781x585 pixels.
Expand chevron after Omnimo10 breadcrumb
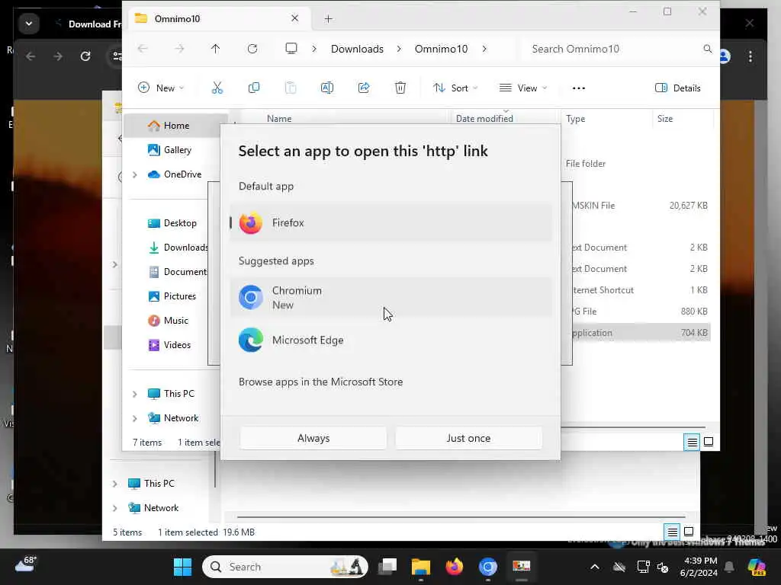[x=484, y=49]
